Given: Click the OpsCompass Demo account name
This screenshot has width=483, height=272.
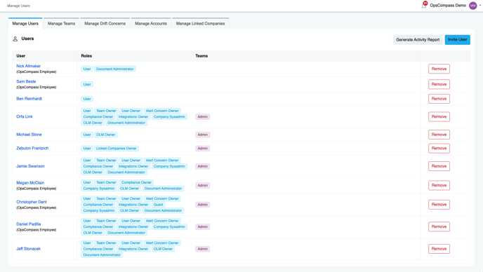Looking at the screenshot, I should (448, 5).
